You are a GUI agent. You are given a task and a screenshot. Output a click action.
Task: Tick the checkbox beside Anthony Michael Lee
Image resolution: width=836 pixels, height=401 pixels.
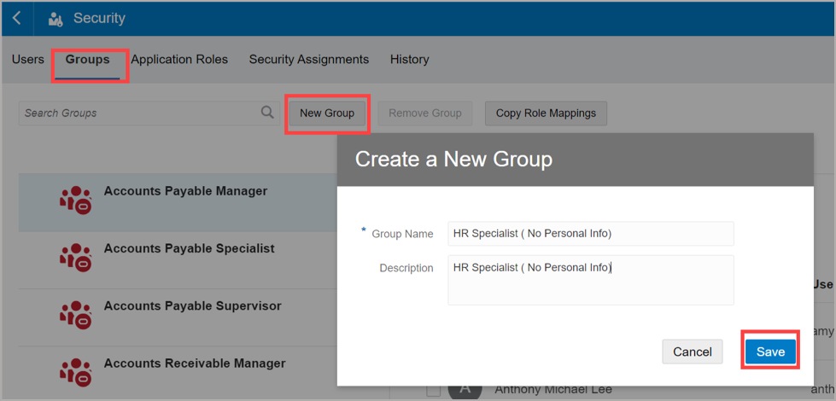click(x=434, y=391)
